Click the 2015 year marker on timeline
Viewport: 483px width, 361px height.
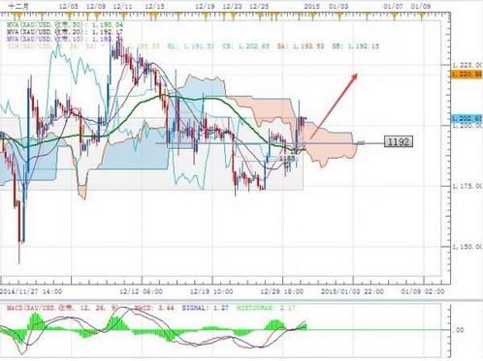(x=312, y=6)
